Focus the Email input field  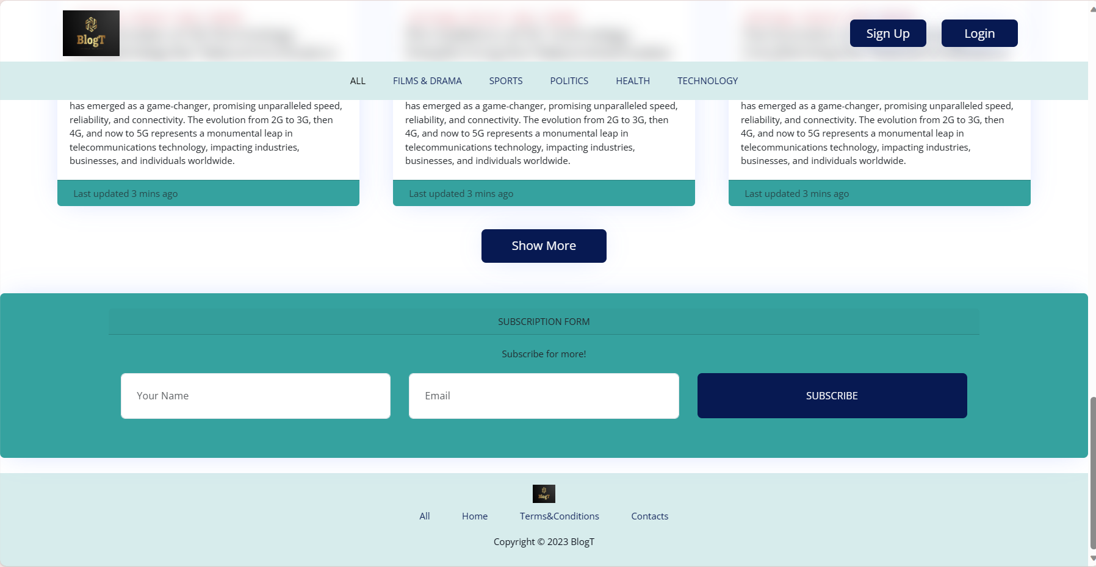[x=543, y=396]
